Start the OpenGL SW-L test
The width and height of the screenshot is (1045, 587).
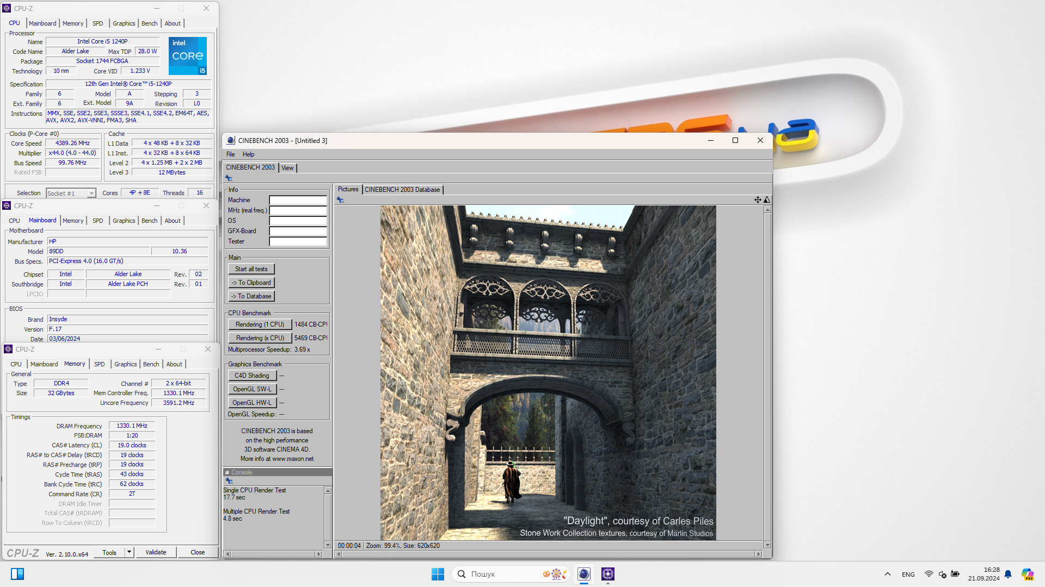tap(253, 389)
